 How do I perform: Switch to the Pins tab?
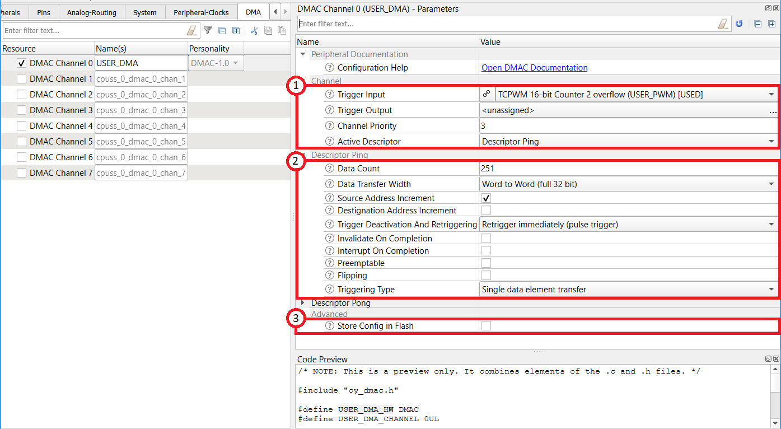pos(44,12)
